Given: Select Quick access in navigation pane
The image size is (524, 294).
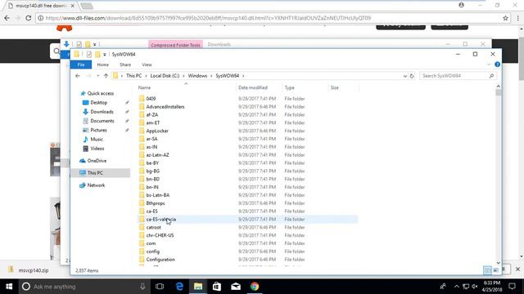Looking at the screenshot, I should 100,93.
